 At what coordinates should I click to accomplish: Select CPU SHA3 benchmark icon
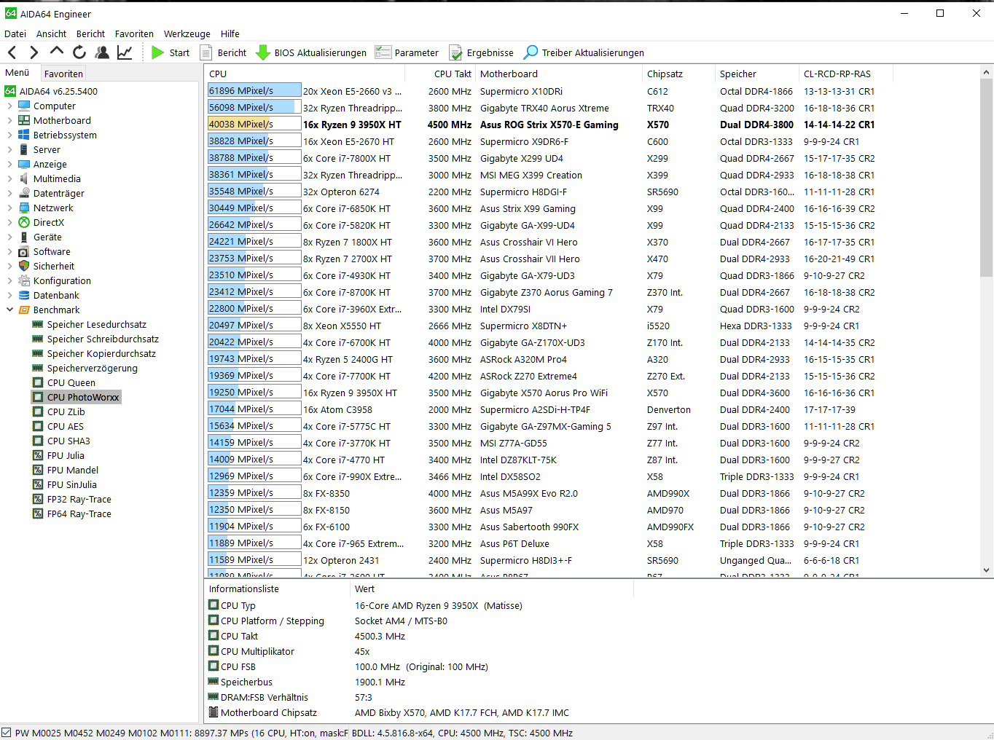pyautogui.click(x=38, y=441)
